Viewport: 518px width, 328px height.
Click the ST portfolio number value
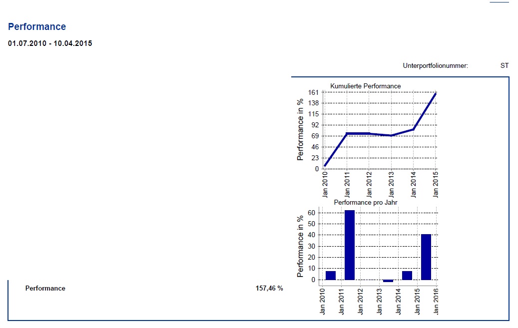tap(505, 66)
